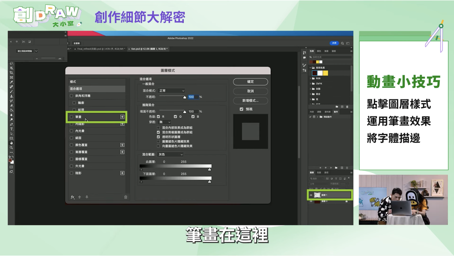Screen dimensions: 454x256
Task: Expand the 預設動作 actions folder
Action: point(317,117)
